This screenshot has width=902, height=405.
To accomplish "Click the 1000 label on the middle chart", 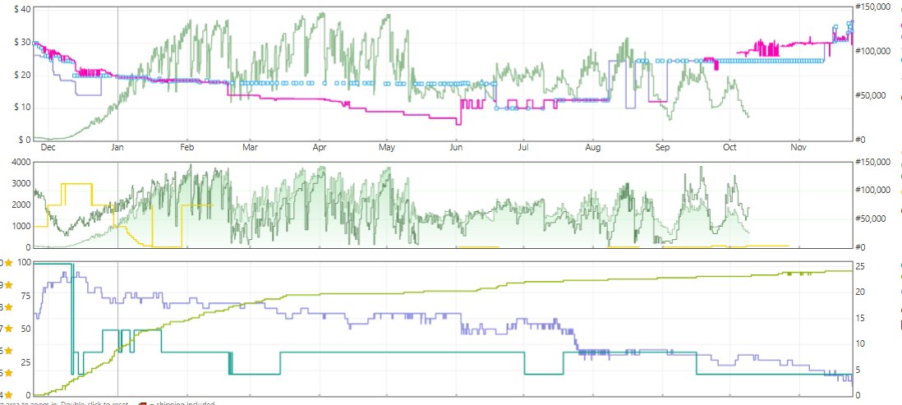I will pos(21,226).
